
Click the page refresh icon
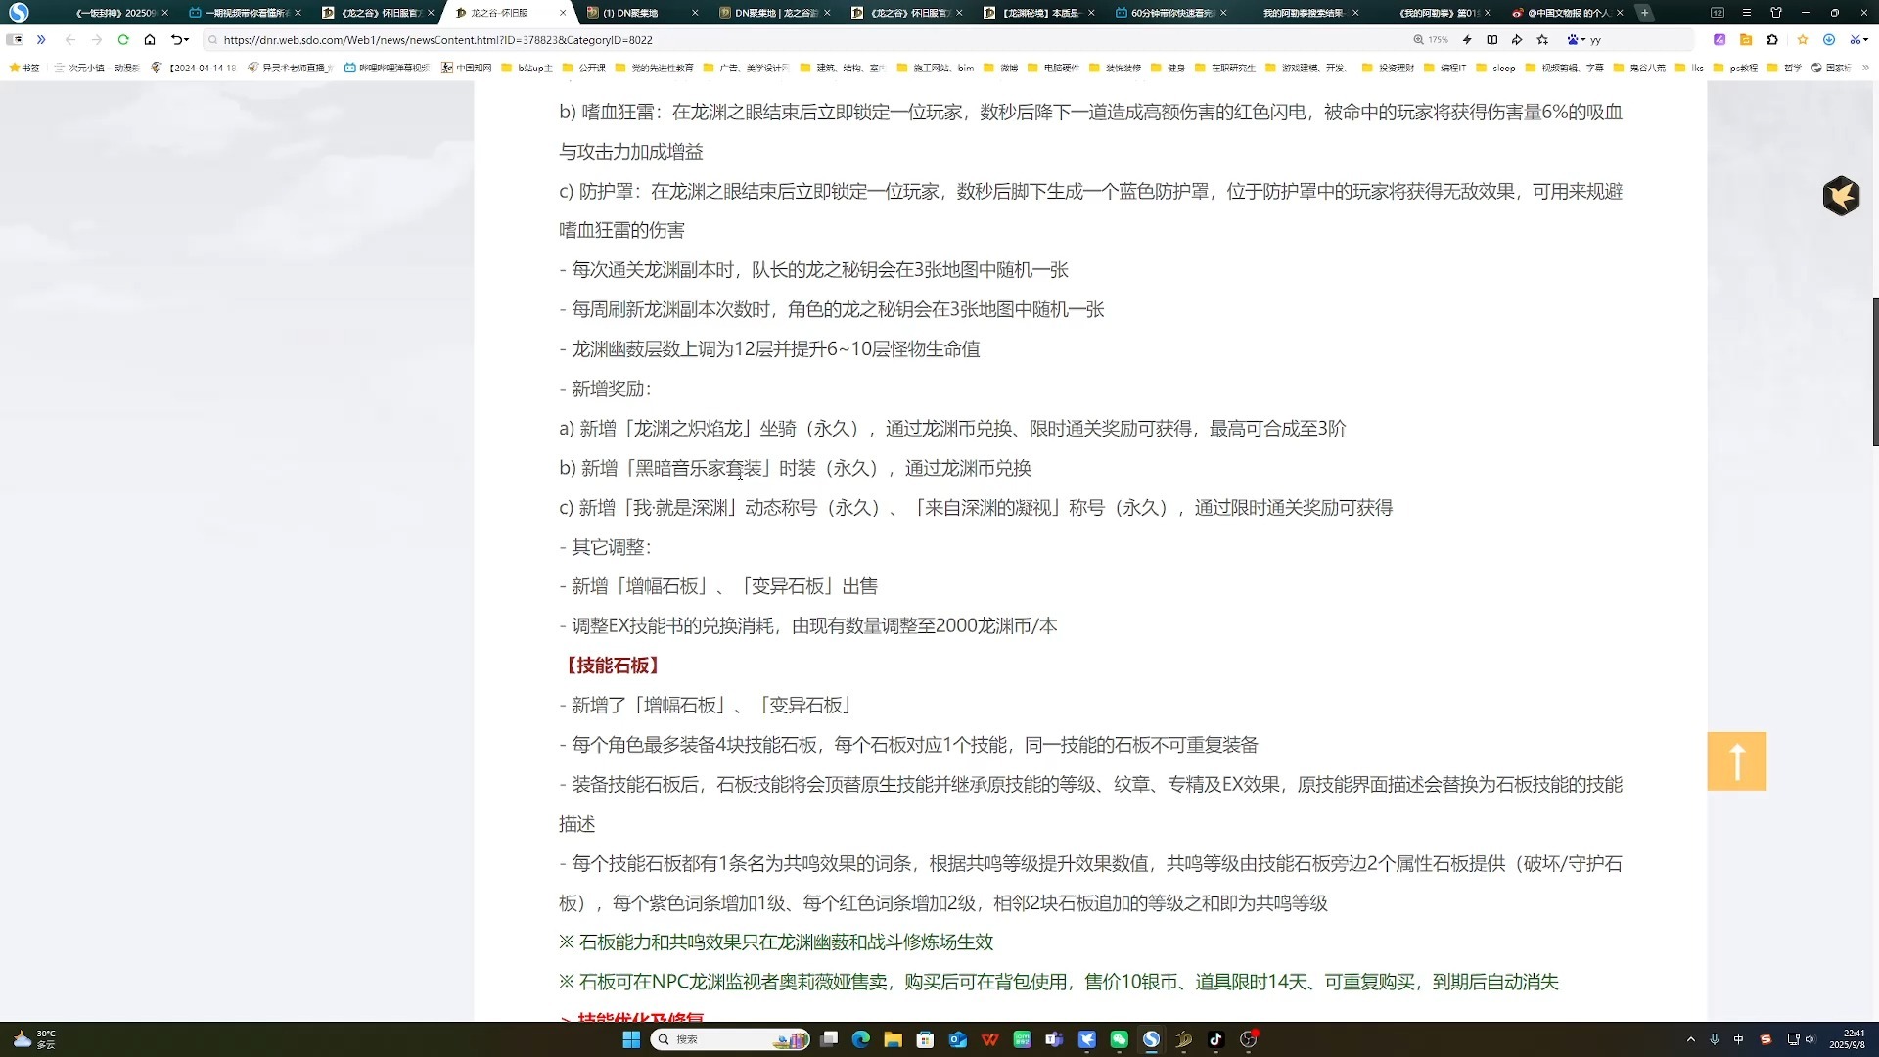123,40
